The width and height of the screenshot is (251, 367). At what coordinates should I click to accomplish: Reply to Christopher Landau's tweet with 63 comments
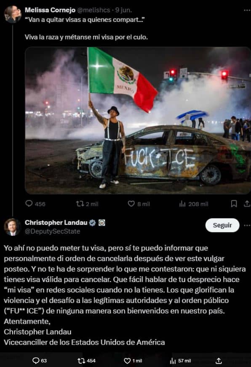click(39, 360)
